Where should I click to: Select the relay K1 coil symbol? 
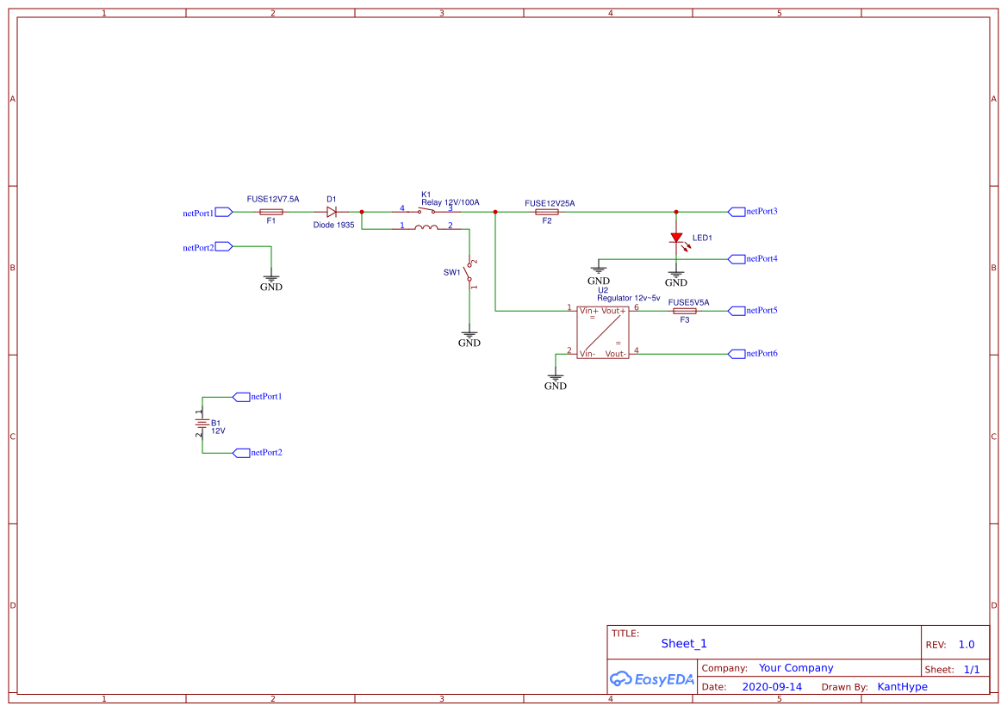(425, 226)
